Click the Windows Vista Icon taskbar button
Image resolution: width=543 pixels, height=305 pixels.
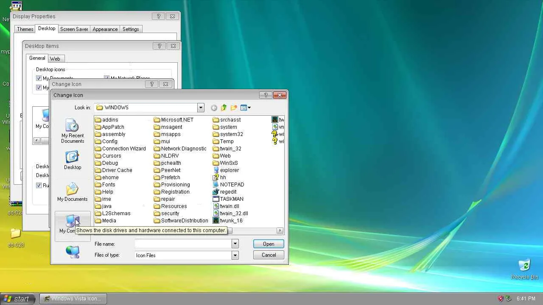(x=73, y=299)
